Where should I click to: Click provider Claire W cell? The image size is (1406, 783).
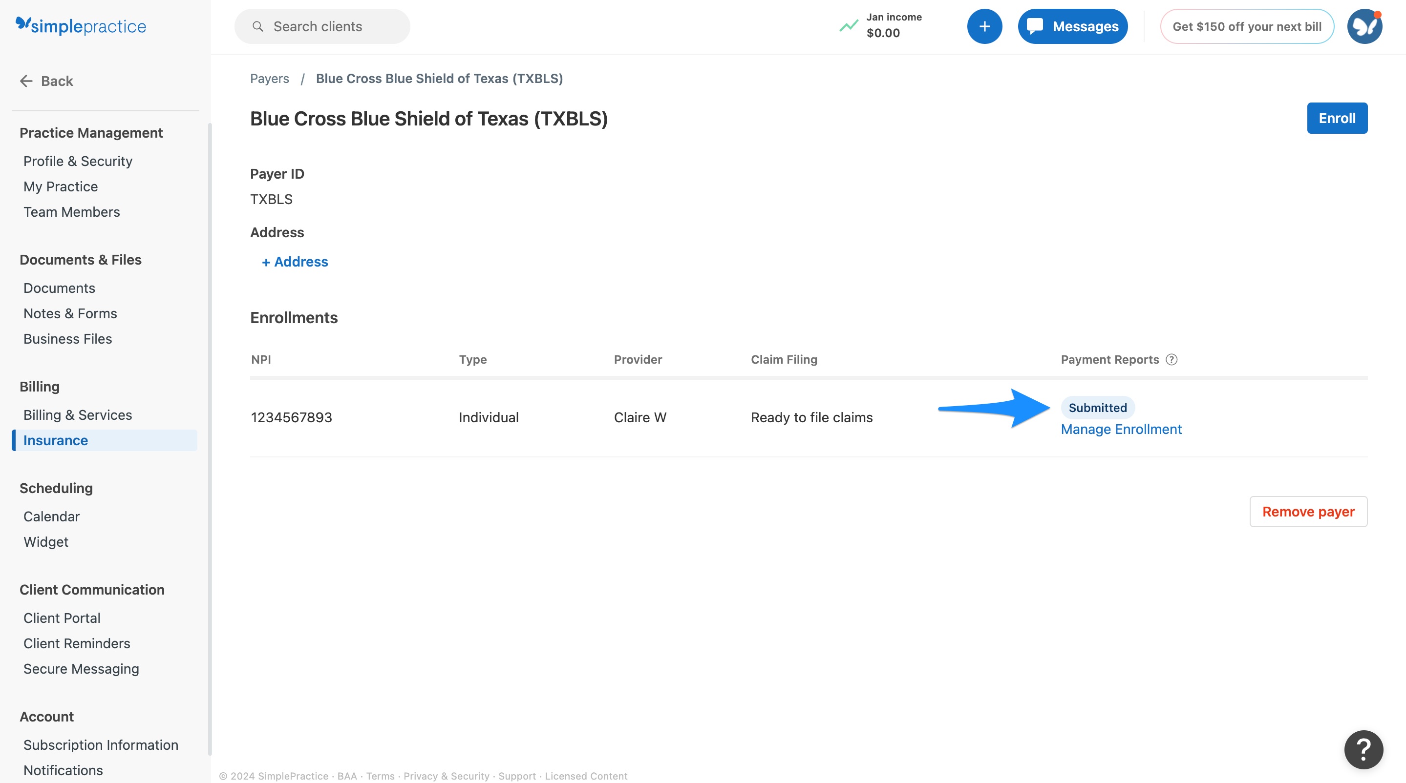639,417
